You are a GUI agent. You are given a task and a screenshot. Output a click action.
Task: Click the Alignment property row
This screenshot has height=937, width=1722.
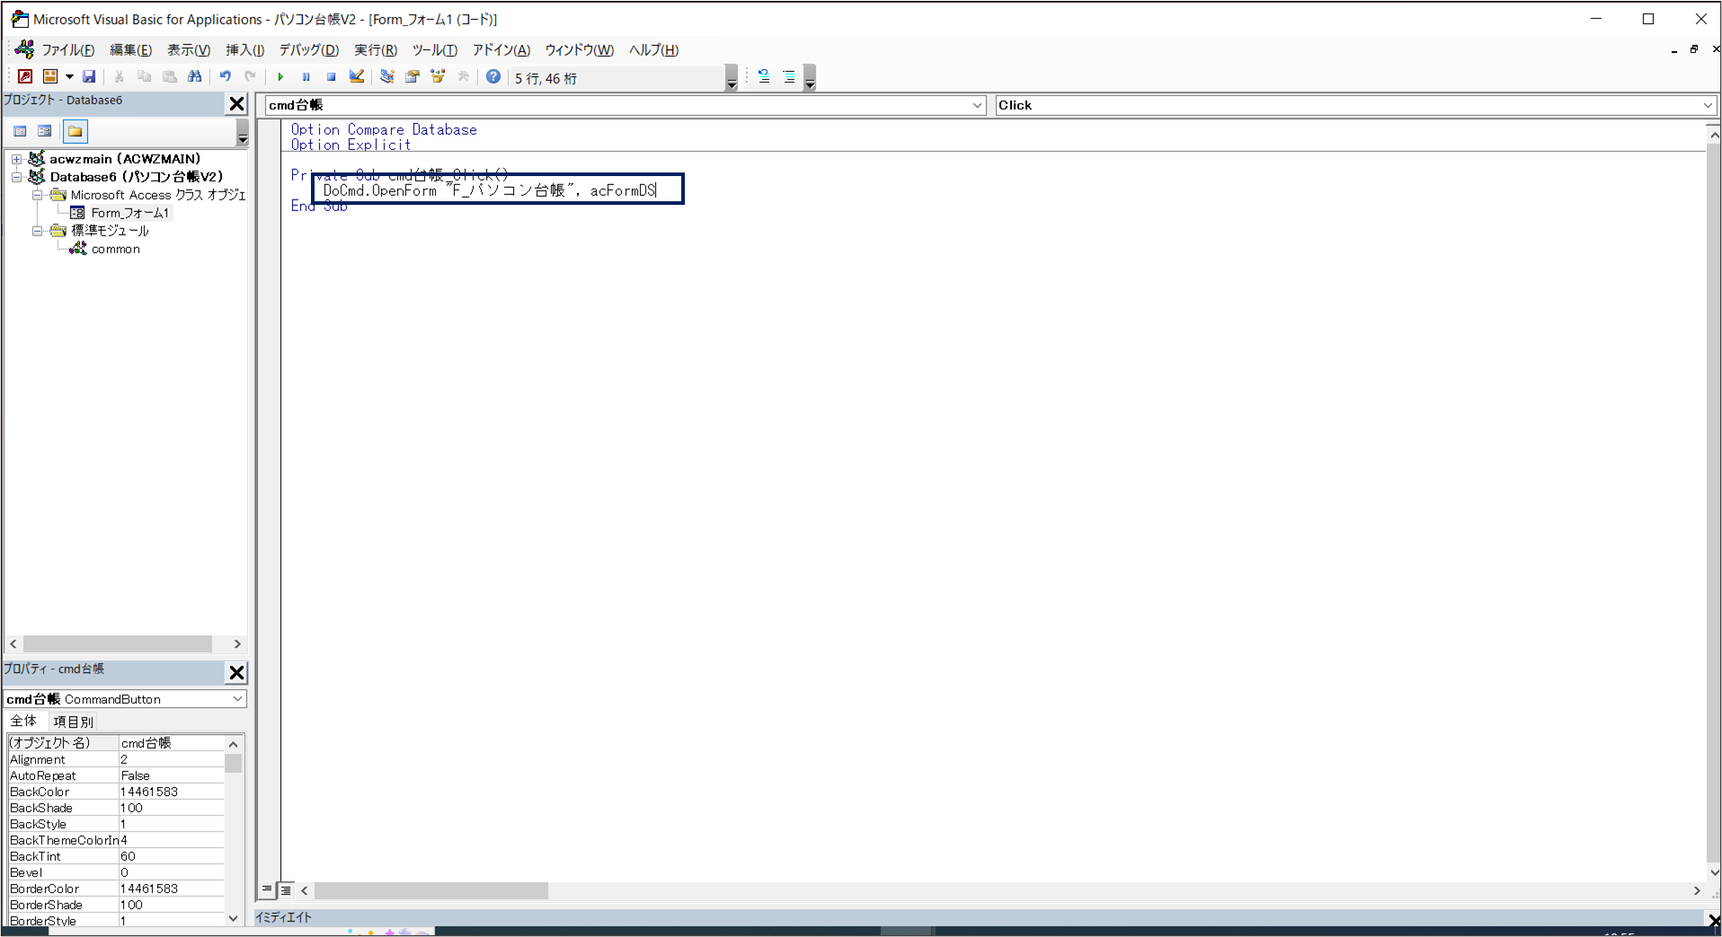click(x=115, y=759)
